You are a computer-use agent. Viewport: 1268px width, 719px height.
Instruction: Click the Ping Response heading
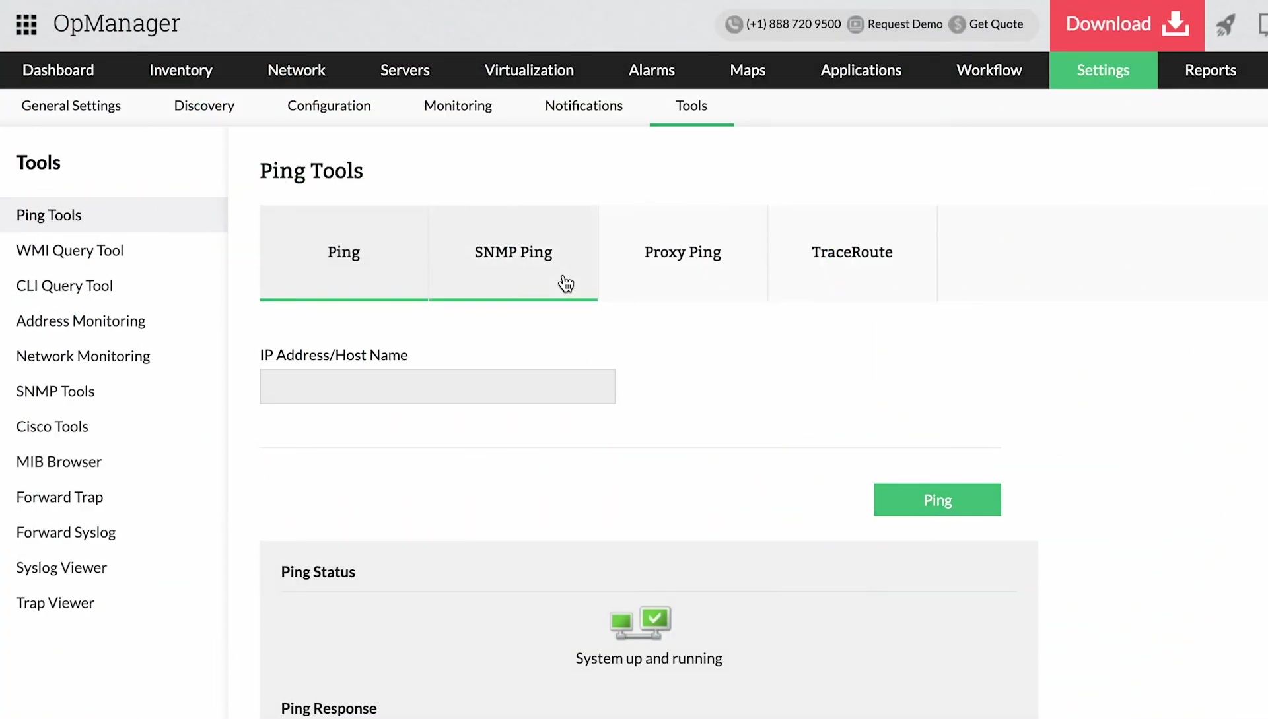coord(328,708)
